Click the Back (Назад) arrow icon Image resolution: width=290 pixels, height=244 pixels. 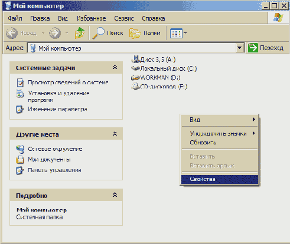(12, 33)
